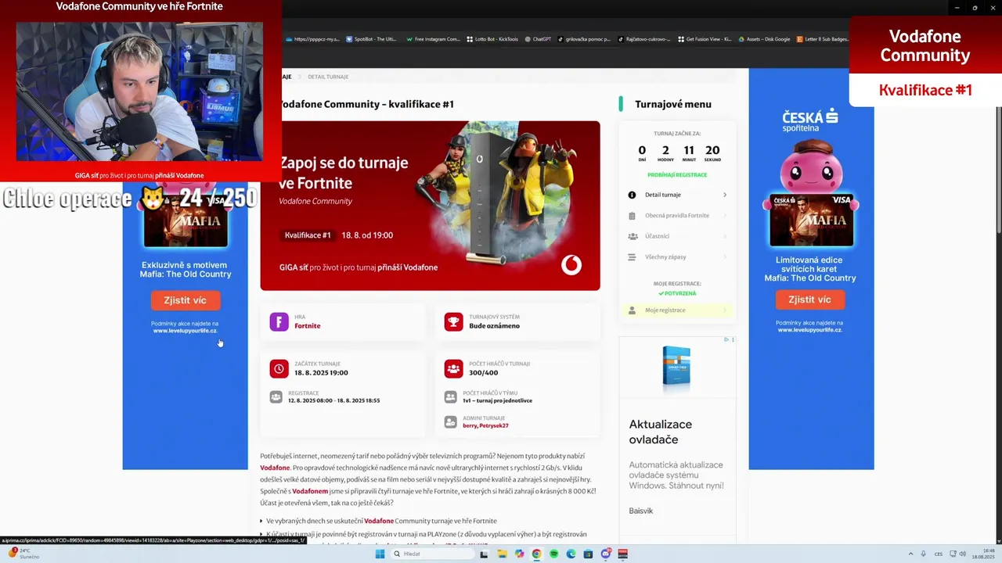Expand the Všechny zápasy chevron arrow

[x=725, y=256]
